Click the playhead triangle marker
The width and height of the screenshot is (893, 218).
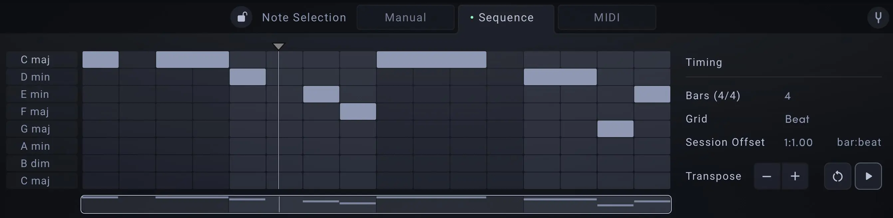278,46
